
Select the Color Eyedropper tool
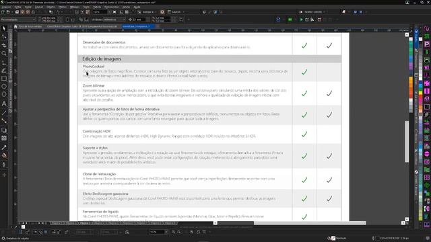4,148
